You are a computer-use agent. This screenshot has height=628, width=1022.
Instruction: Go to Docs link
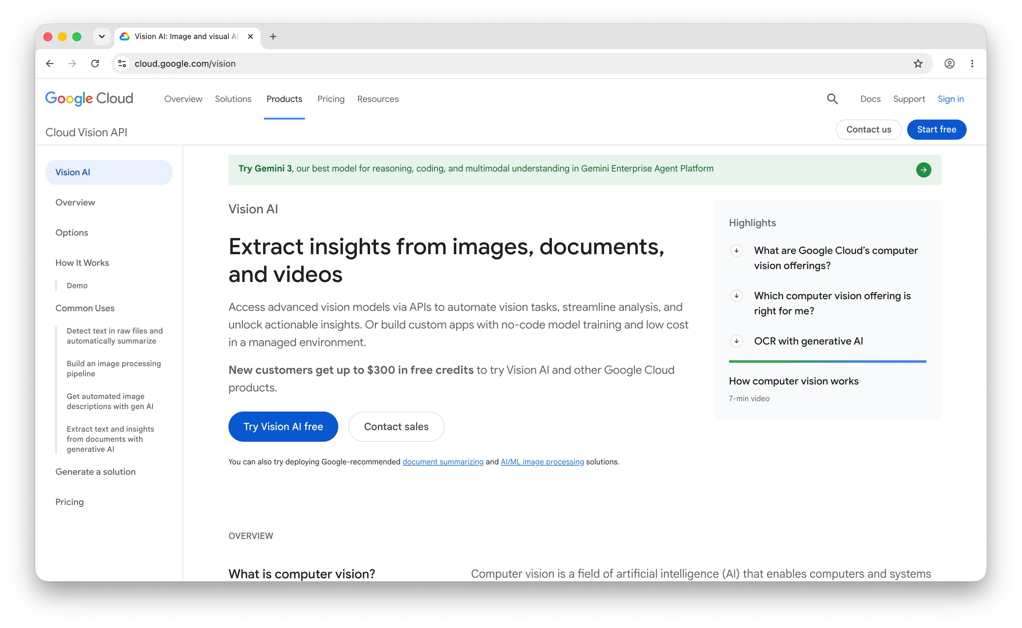(870, 99)
